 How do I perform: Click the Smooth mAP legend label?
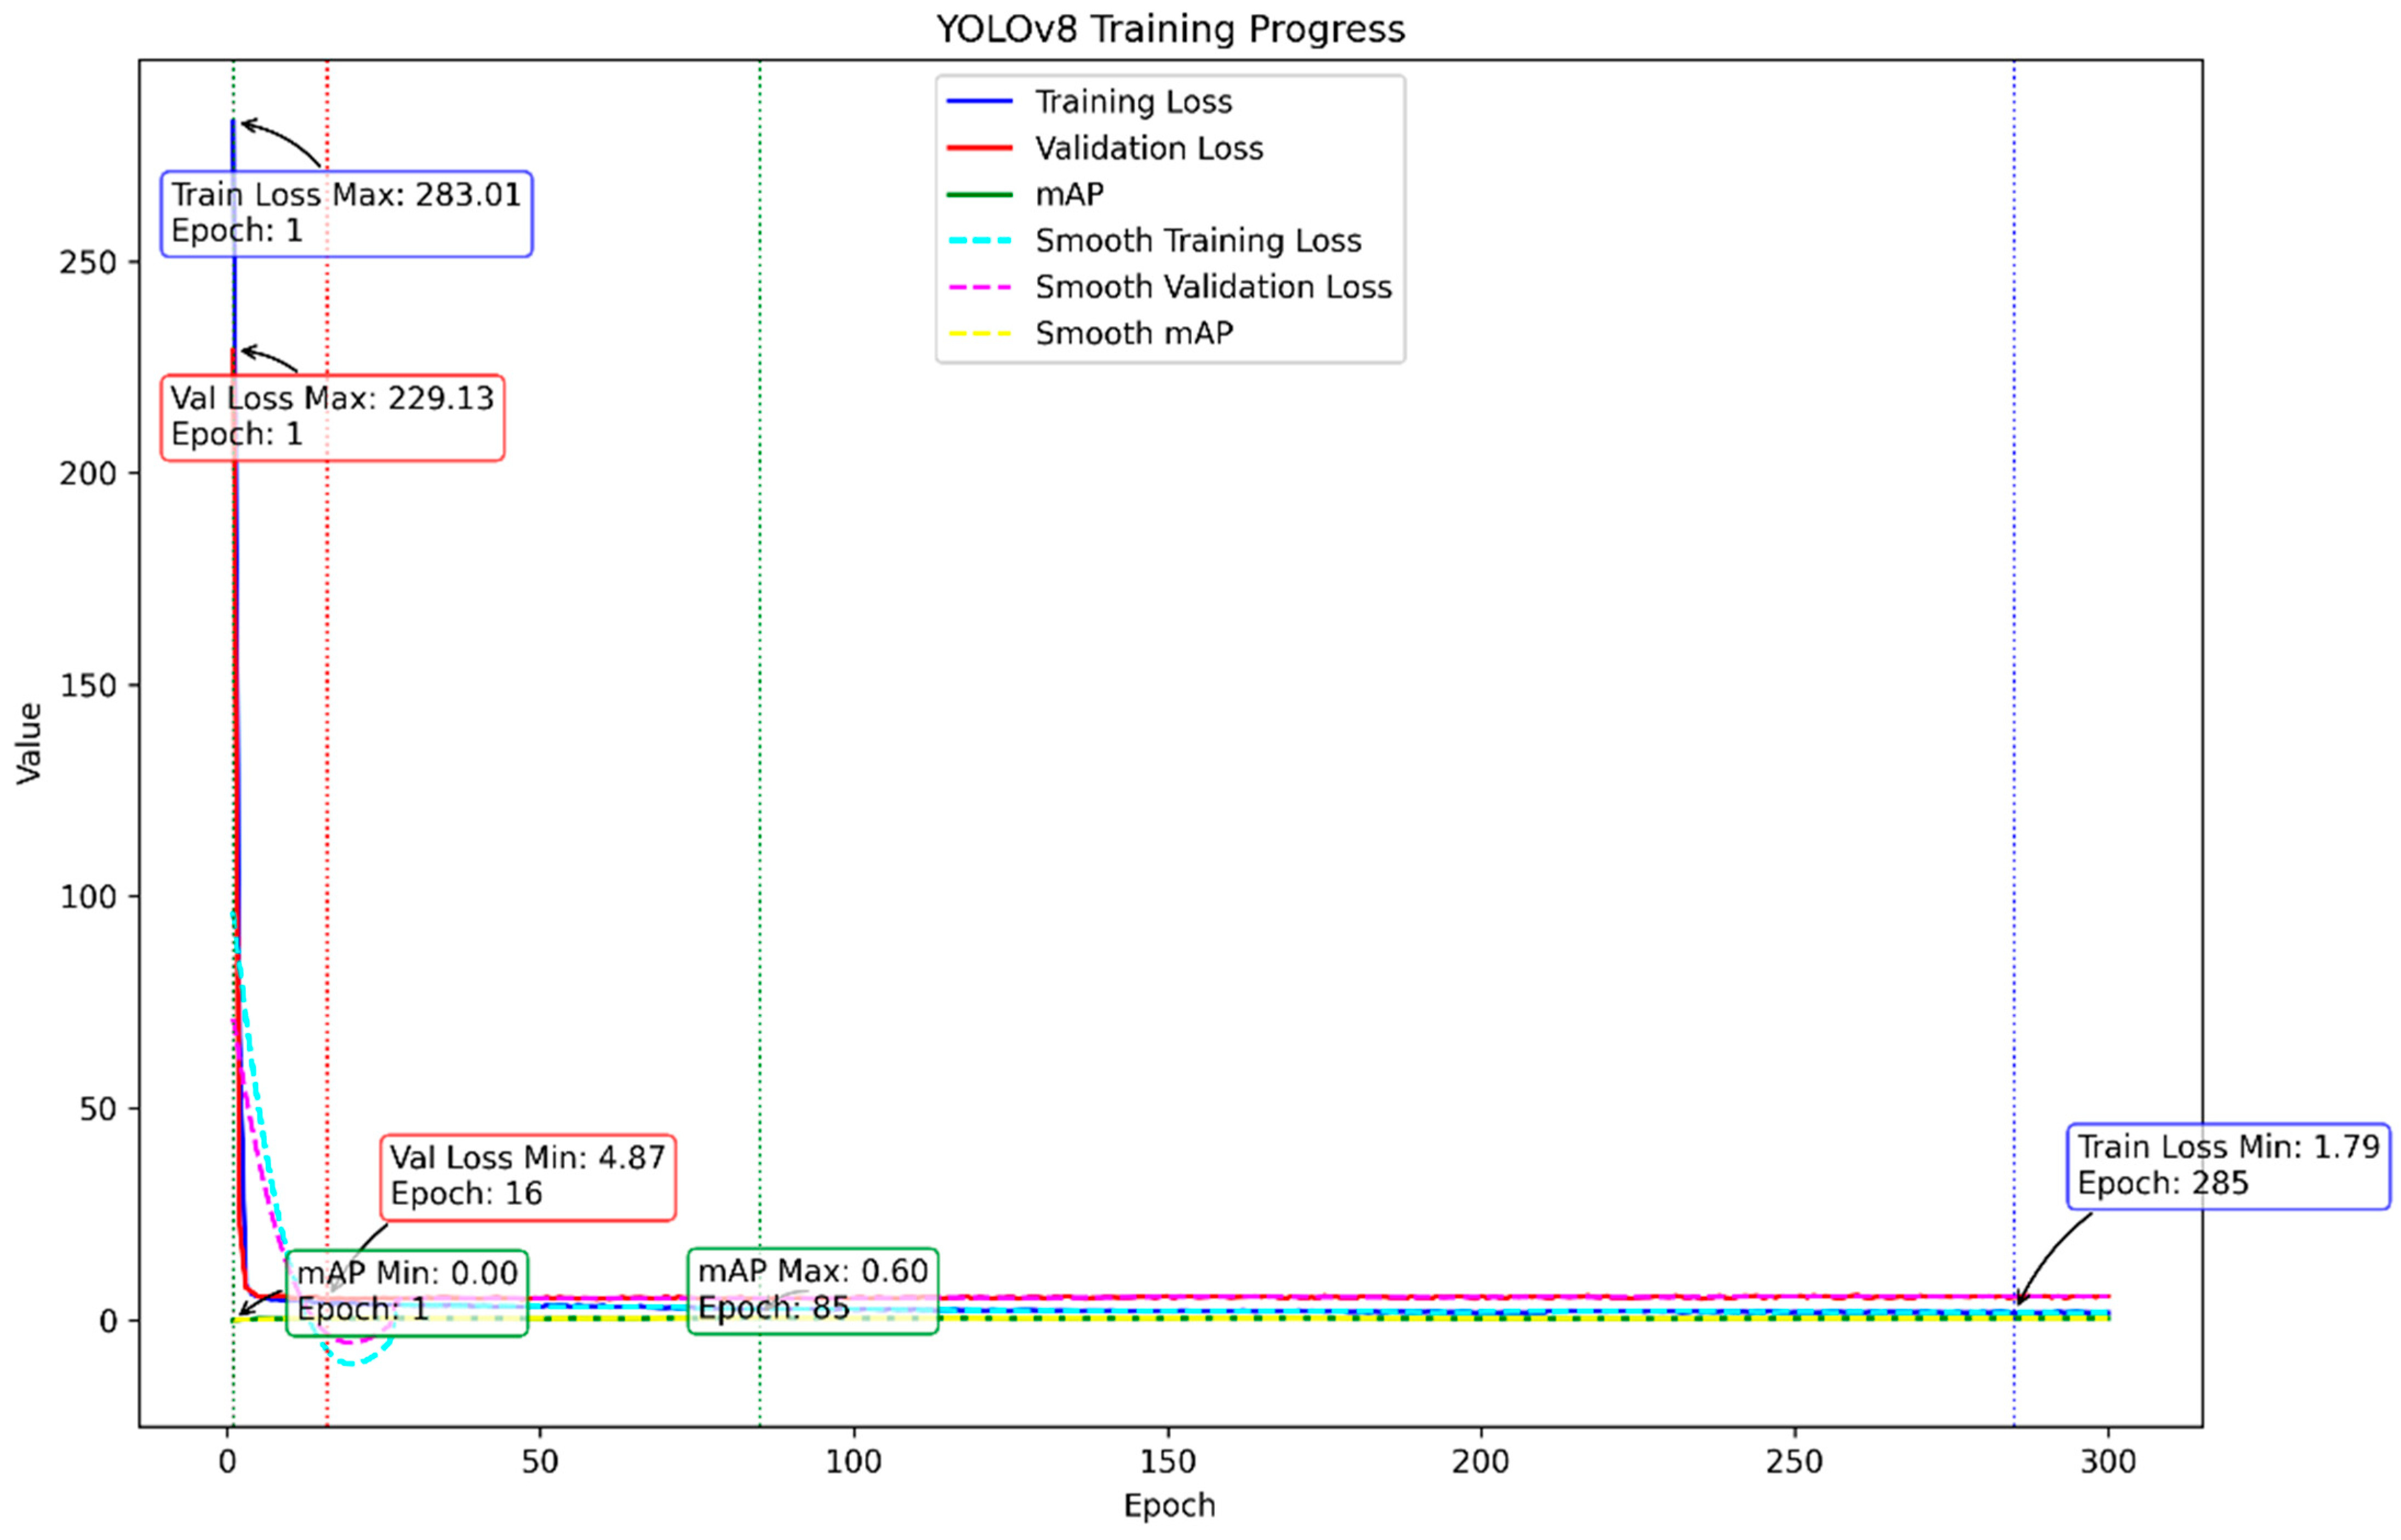(x=1134, y=333)
